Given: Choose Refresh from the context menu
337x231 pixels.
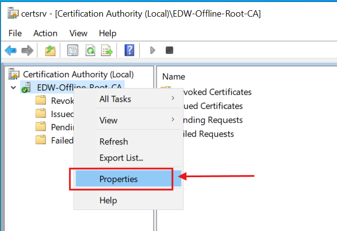Looking at the screenshot, I should click(129, 141).
